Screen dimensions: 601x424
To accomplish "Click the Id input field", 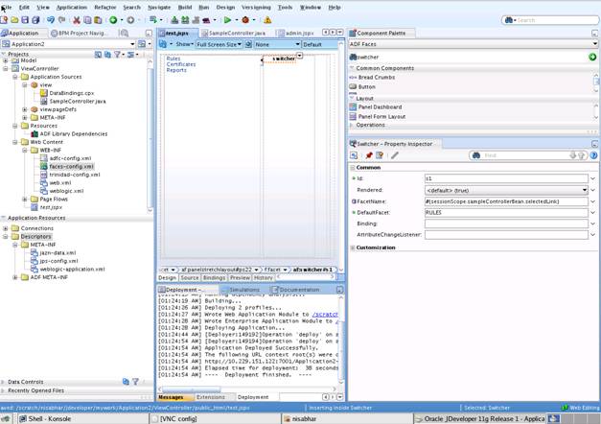I will click(x=506, y=178).
